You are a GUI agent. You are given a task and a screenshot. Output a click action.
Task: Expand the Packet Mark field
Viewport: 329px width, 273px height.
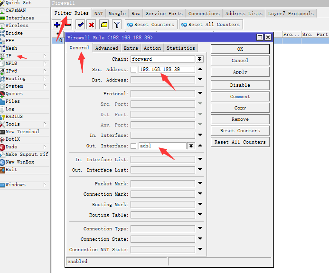(200, 183)
